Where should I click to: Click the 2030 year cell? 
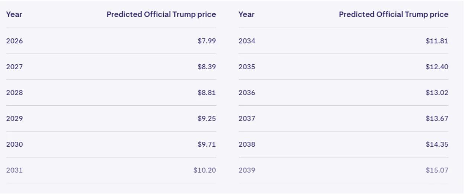pyautogui.click(x=15, y=144)
